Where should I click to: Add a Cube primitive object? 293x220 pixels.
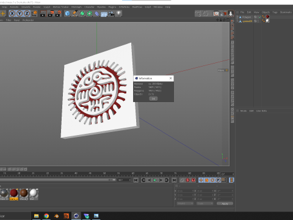(x=67, y=13)
